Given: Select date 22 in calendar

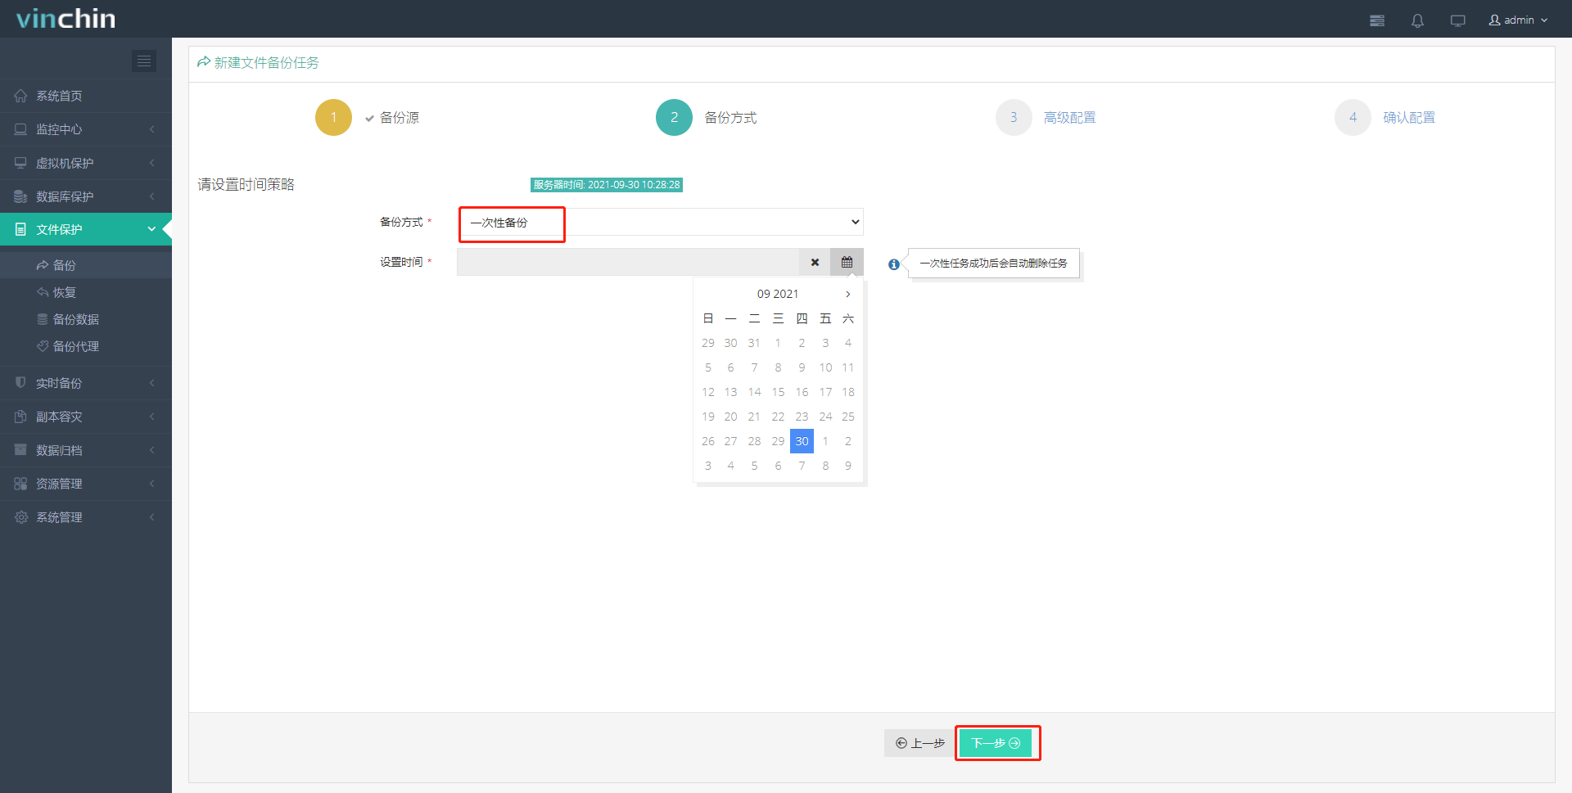Looking at the screenshot, I should (778, 417).
